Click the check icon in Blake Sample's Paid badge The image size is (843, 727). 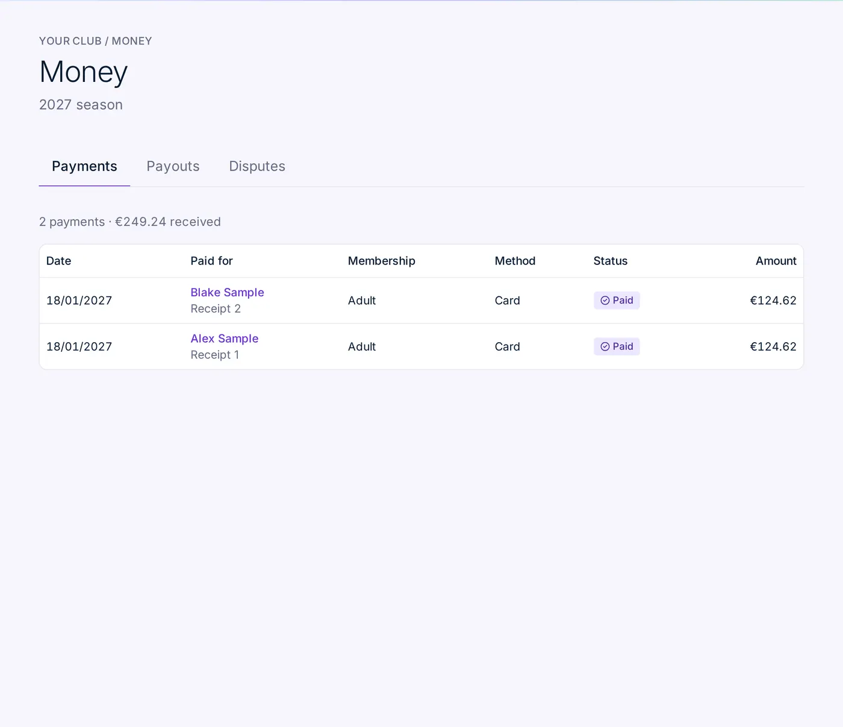pos(605,301)
